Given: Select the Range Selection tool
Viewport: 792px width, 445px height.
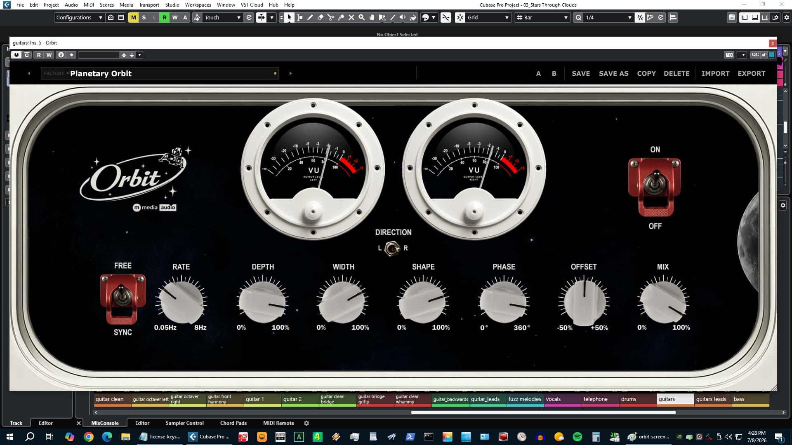Looking at the screenshot, I should 300,17.
